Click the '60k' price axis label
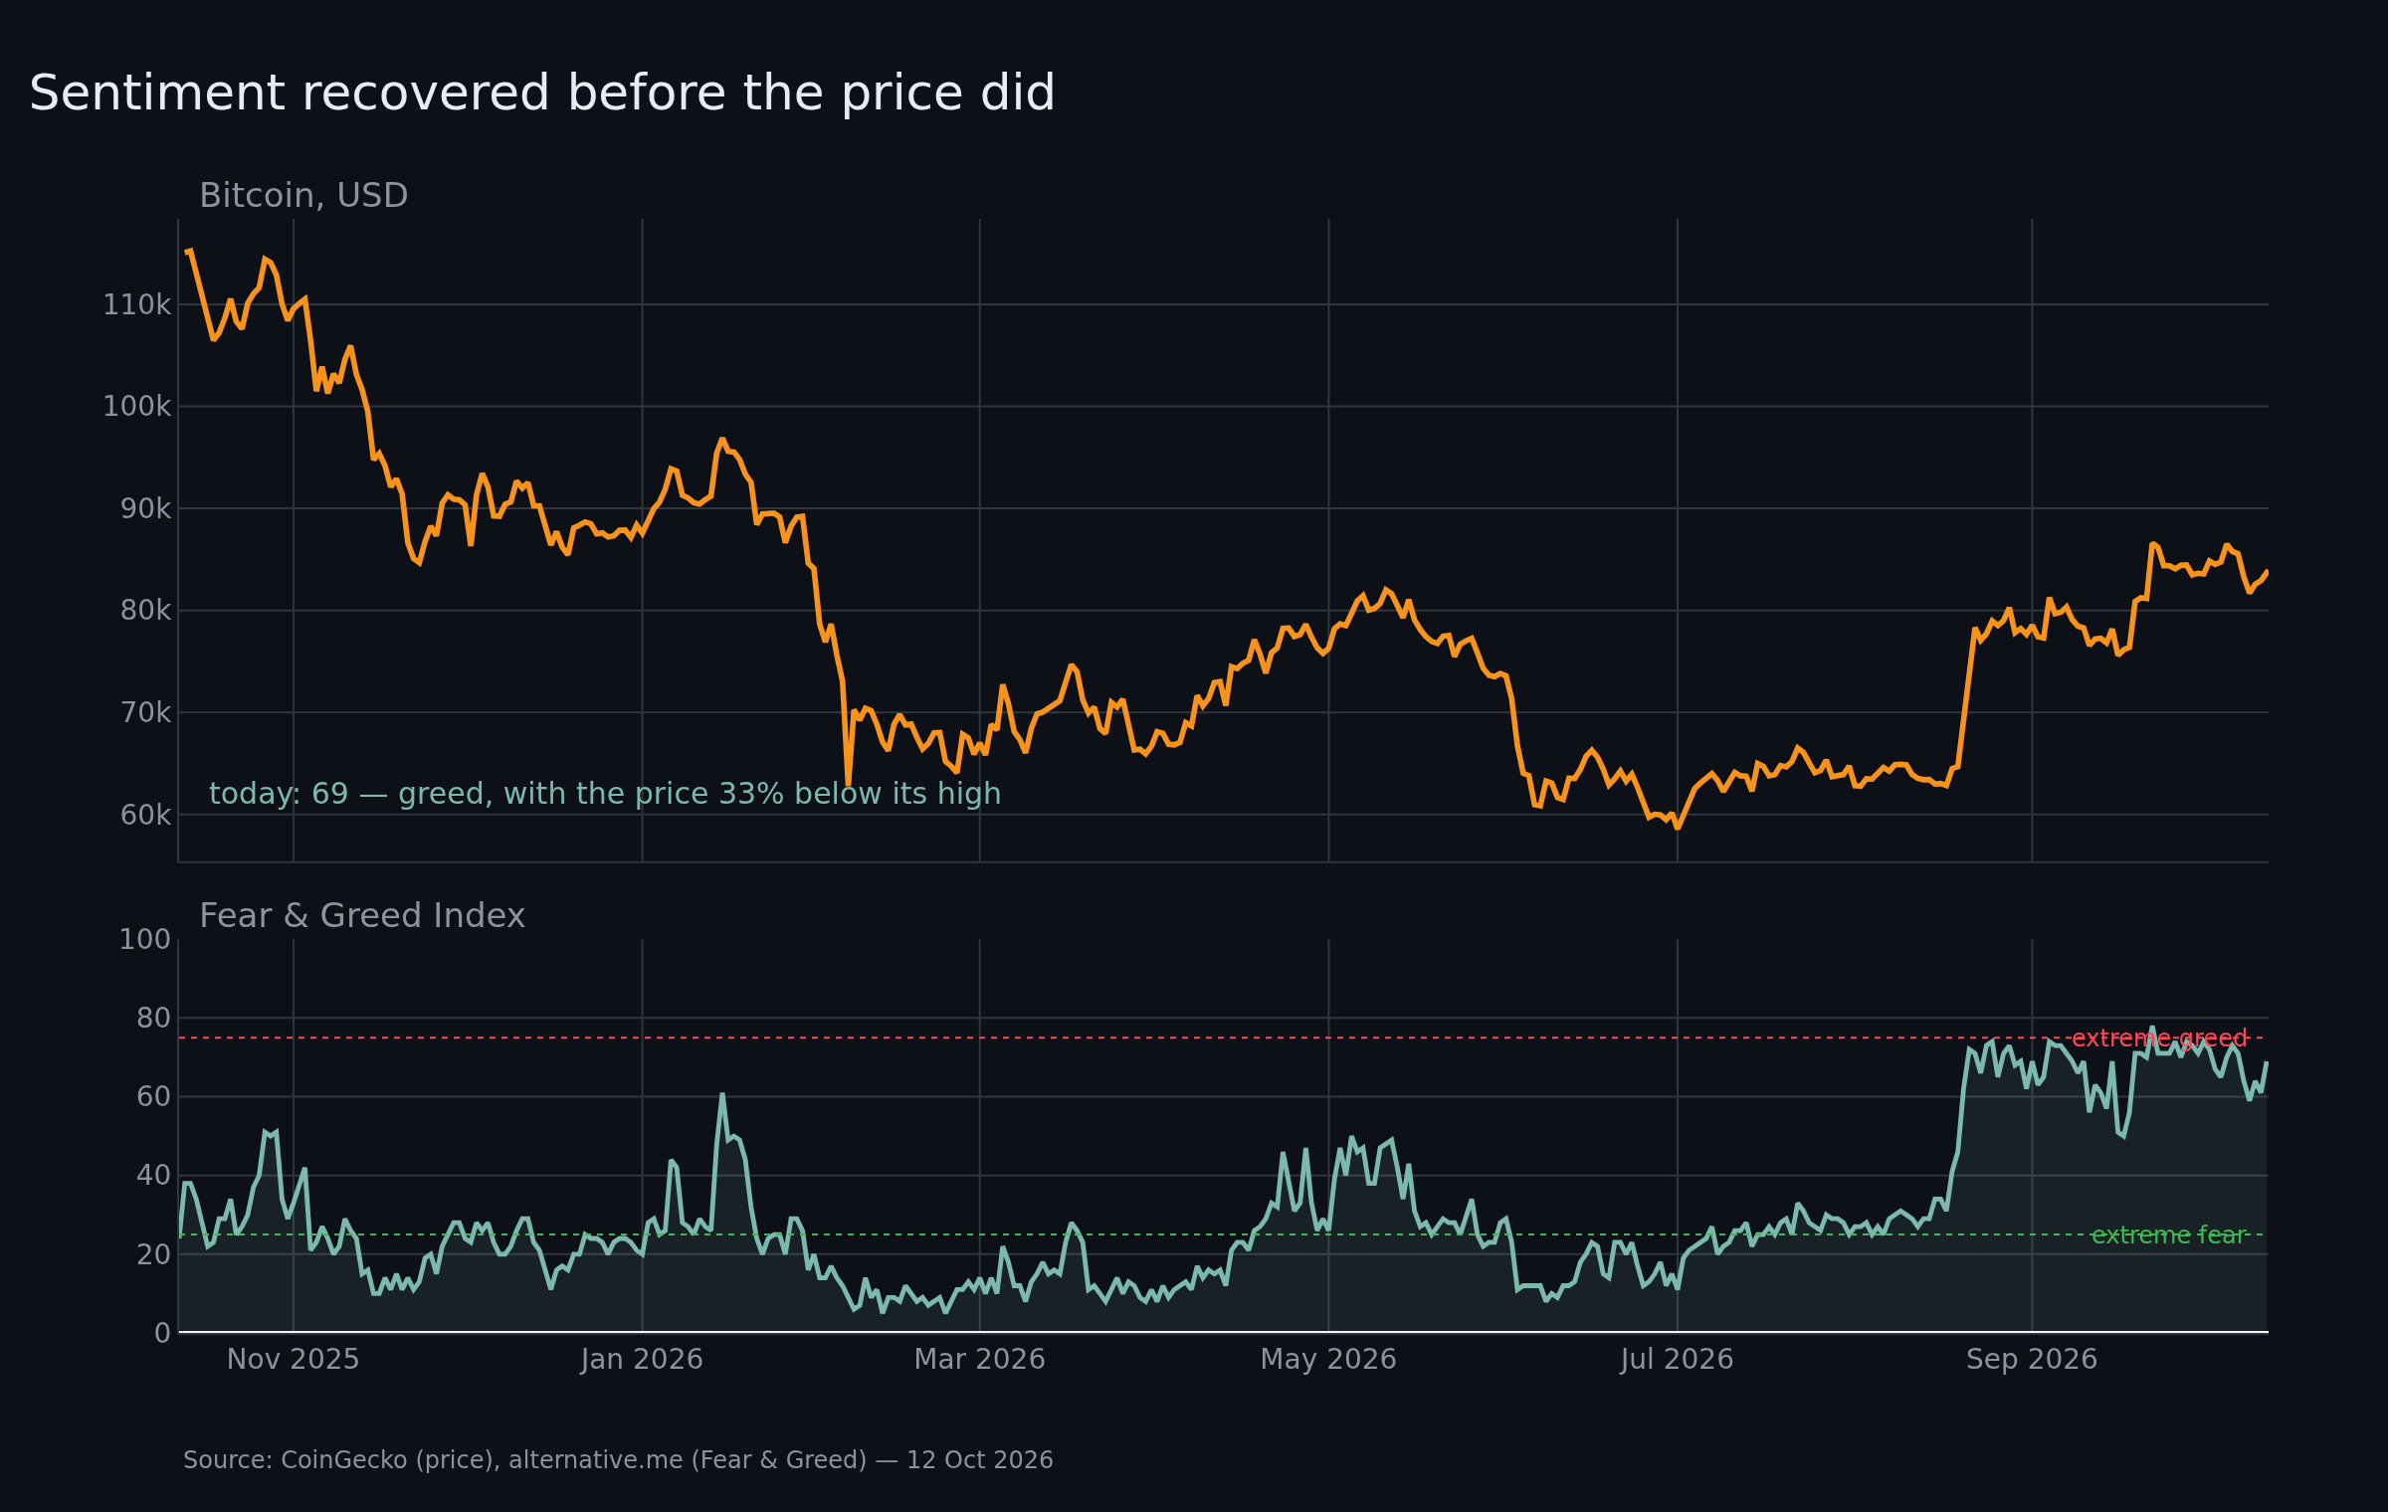 click(145, 816)
